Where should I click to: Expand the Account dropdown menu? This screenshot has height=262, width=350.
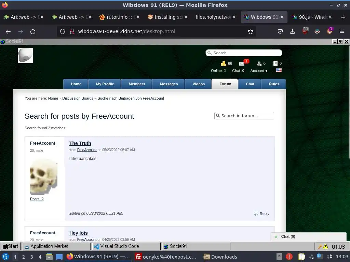pyautogui.click(x=259, y=71)
